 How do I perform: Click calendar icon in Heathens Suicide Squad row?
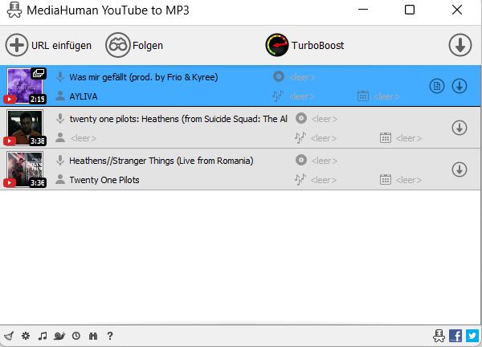click(386, 137)
